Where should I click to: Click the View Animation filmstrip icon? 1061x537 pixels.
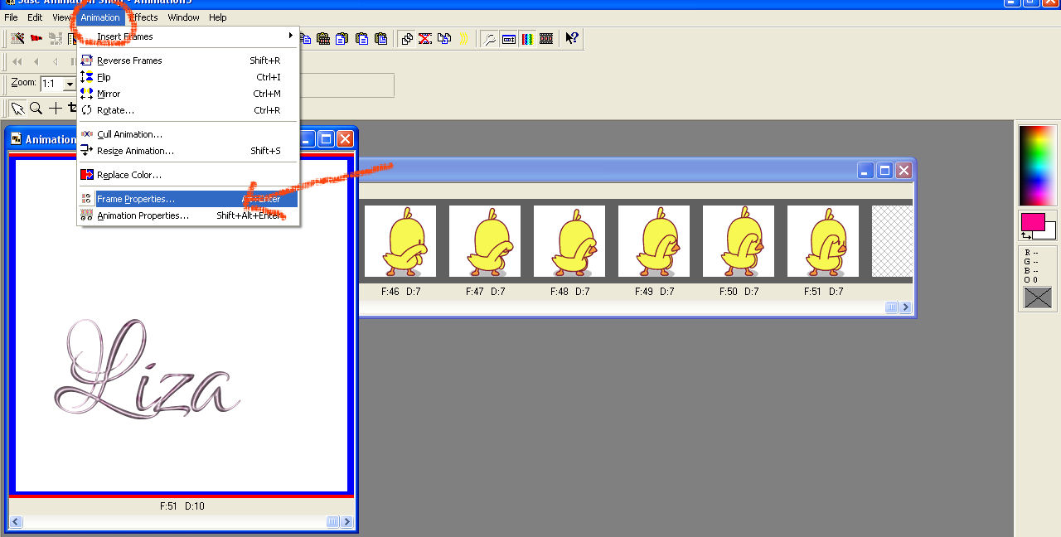[x=546, y=38]
